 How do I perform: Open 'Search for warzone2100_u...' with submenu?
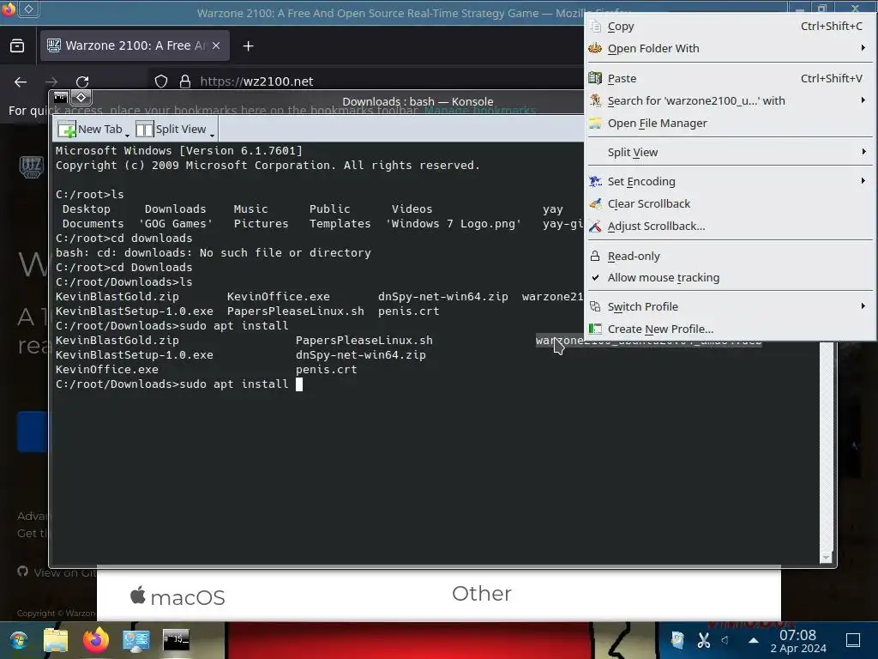point(730,101)
